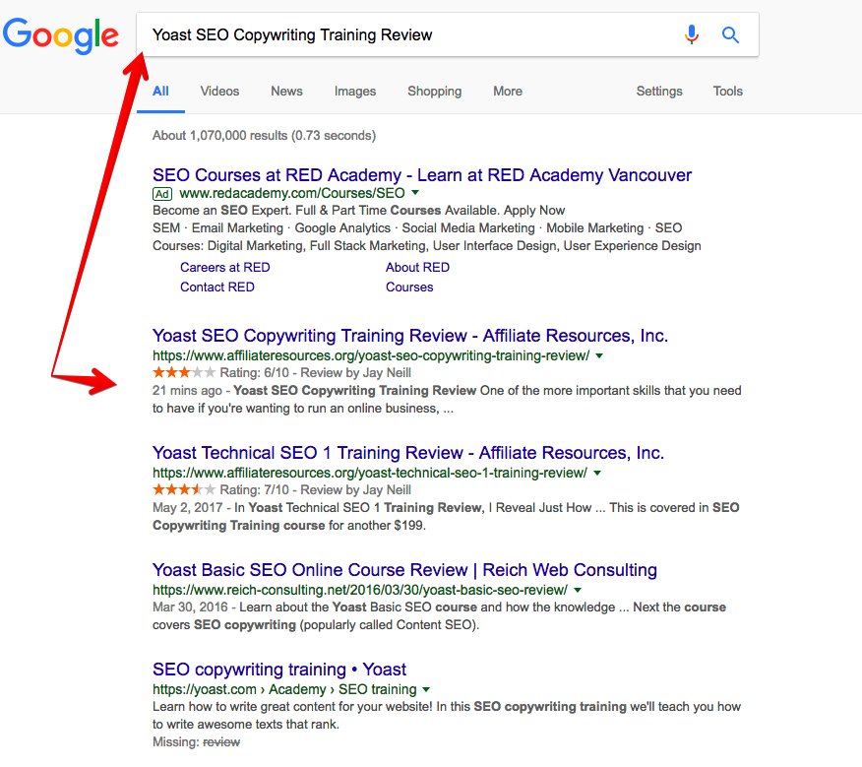Open the Images results tab
The image size is (862, 767).
[355, 92]
